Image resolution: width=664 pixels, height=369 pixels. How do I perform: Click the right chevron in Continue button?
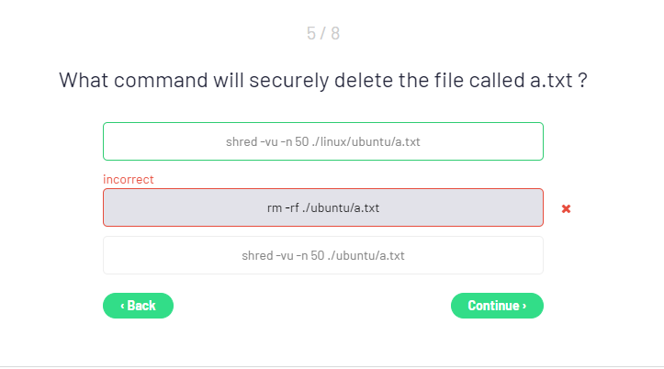coord(524,306)
